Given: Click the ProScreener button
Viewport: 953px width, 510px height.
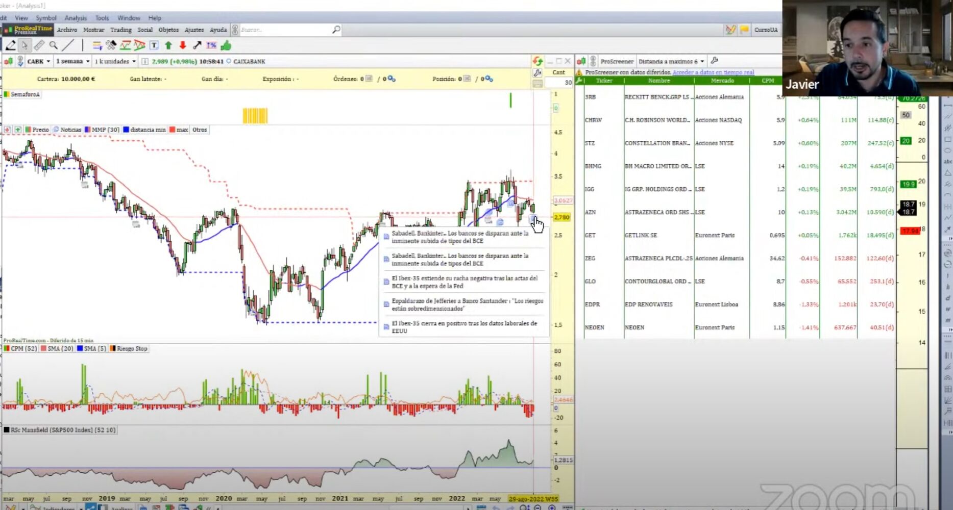Looking at the screenshot, I should 617,61.
